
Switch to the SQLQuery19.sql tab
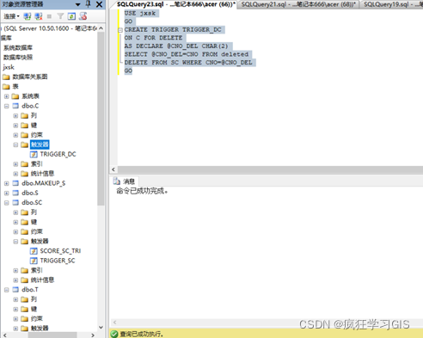click(x=391, y=4)
